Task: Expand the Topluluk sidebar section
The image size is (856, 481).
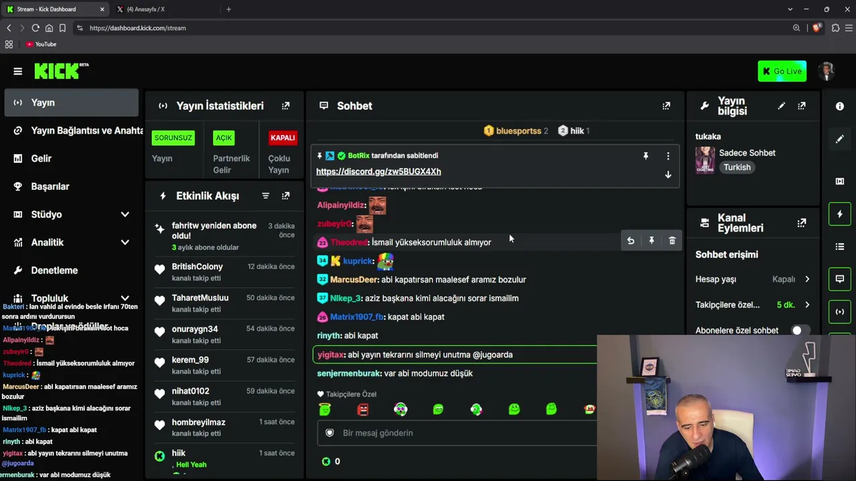Action: click(125, 299)
